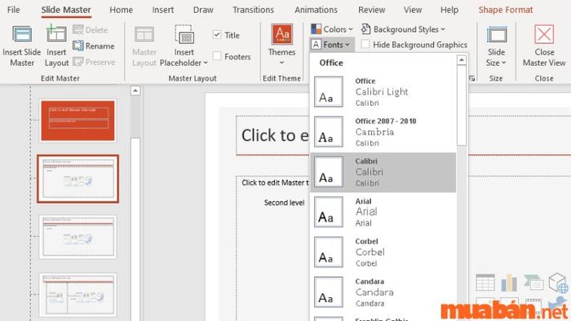Click the Preserve master button
Image resolution: width=571 pixels, height=321 pixels.
pos(94,62)
